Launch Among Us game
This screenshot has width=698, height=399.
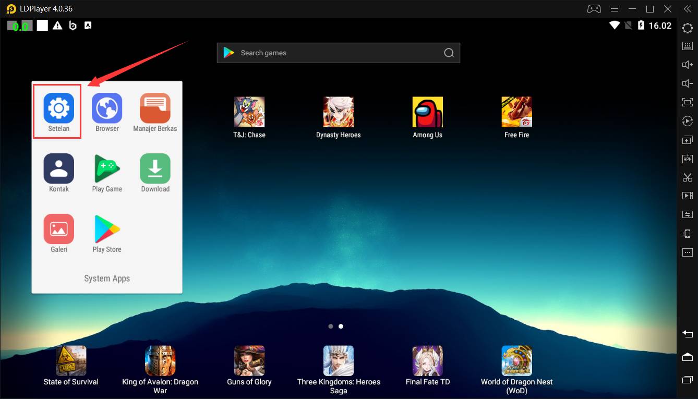pos(428,112)
